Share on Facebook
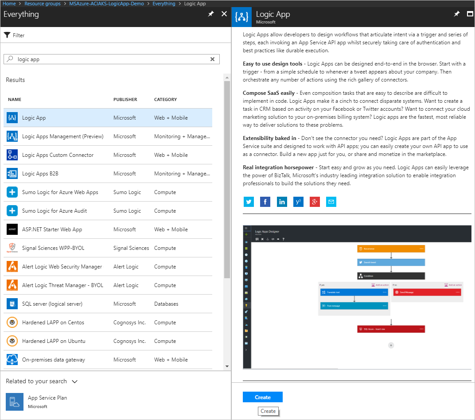This screenshot has height=420, width=475. click(265, 202)
